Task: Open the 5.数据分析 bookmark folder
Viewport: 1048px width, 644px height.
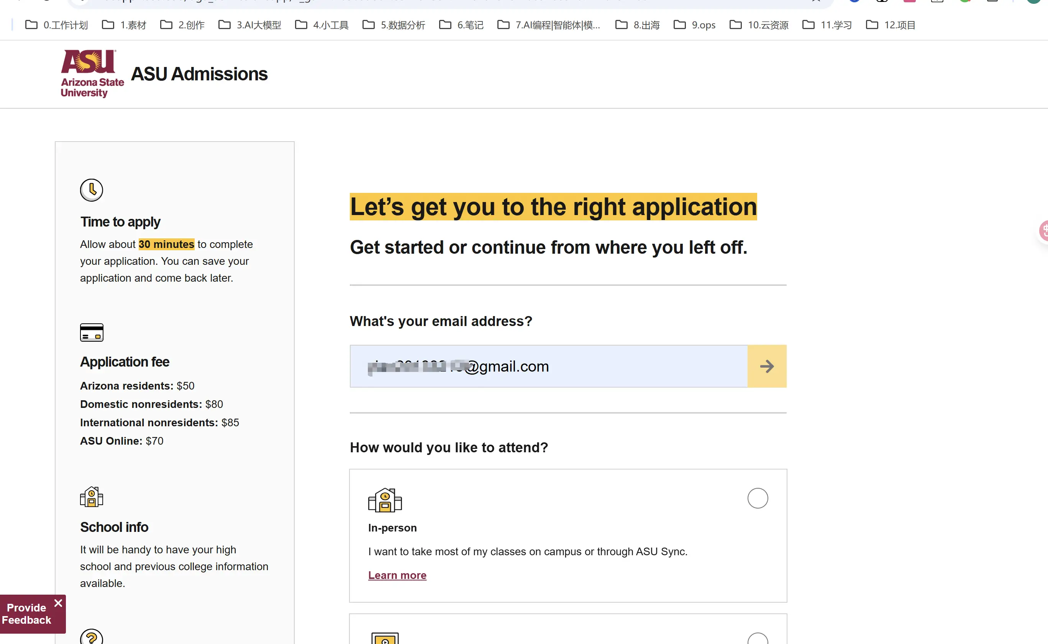Action: click(x=394, y=25)
